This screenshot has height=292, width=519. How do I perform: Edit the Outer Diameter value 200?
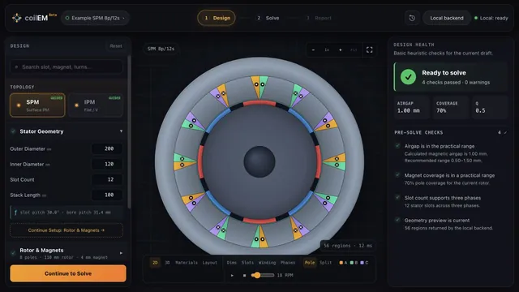pyautogui.click(x=106, y=148)
